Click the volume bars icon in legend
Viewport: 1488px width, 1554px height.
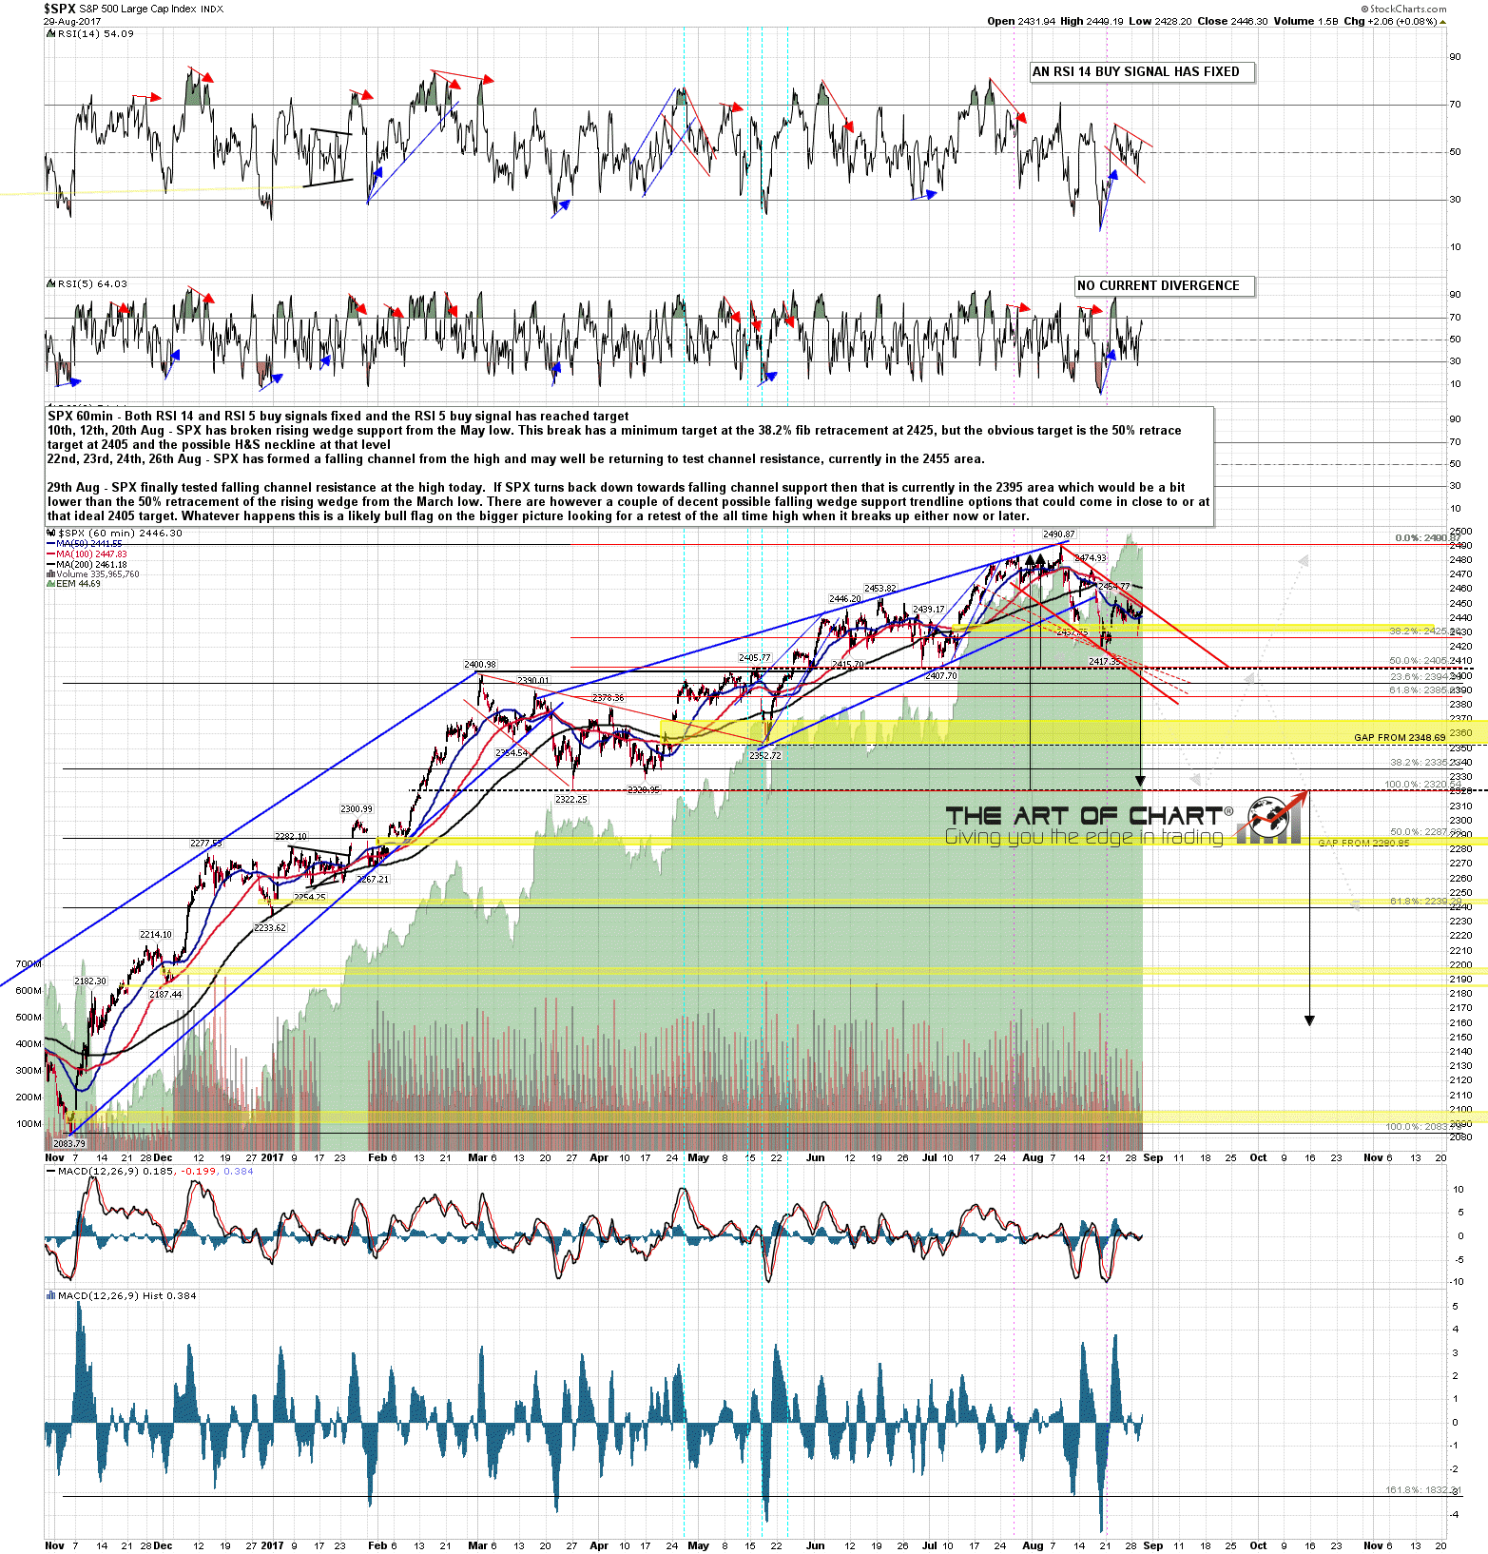click(50, 574)
